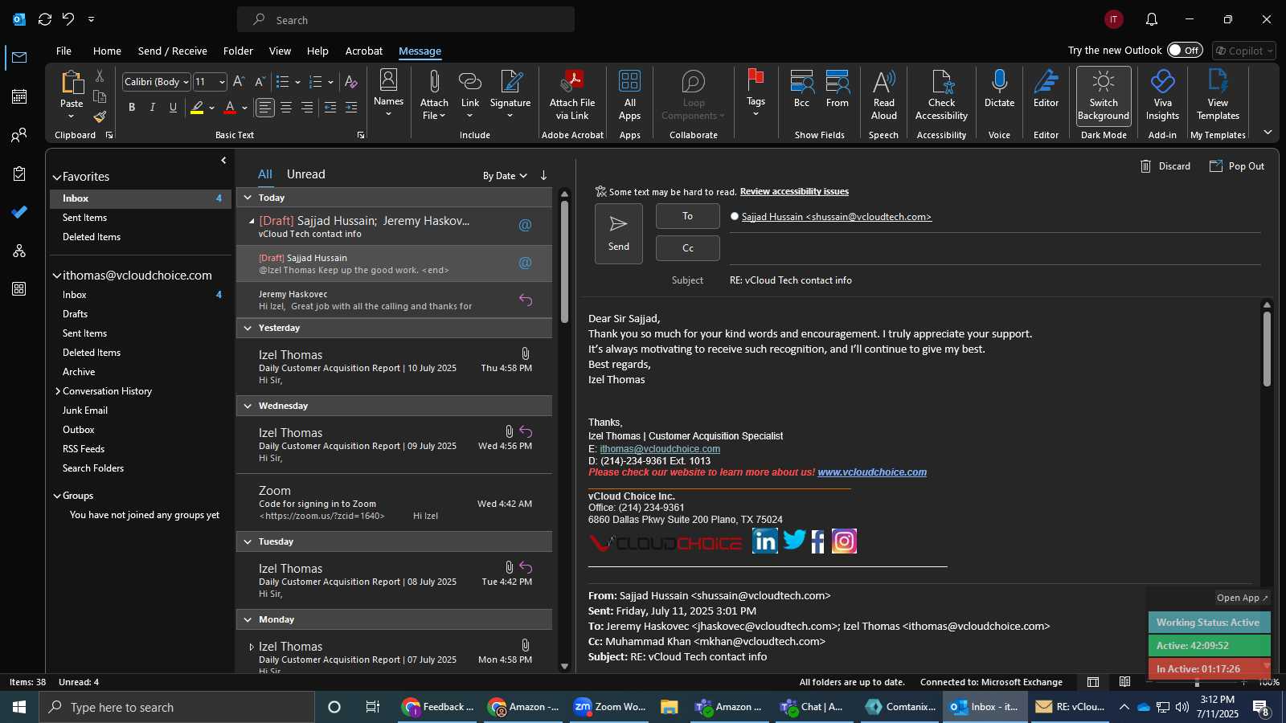The image size is (1286, 723).
Task: Open Viva Insights add-in
Action: click(1163, 96)
